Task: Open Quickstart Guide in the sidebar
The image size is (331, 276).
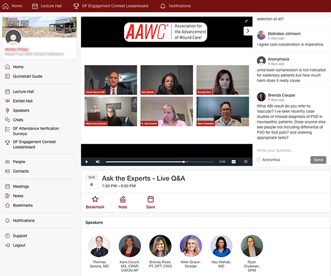Action: pyautogui.click(x=28, y=76)
